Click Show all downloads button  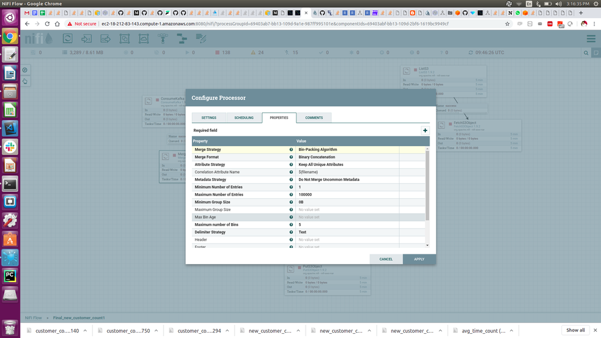pos(575,330)
